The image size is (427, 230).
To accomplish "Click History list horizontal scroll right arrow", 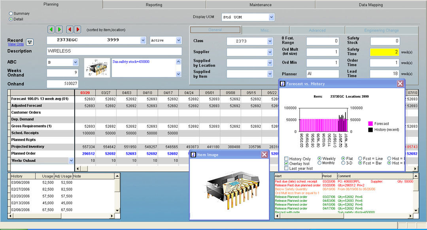I will coord(112,216).
